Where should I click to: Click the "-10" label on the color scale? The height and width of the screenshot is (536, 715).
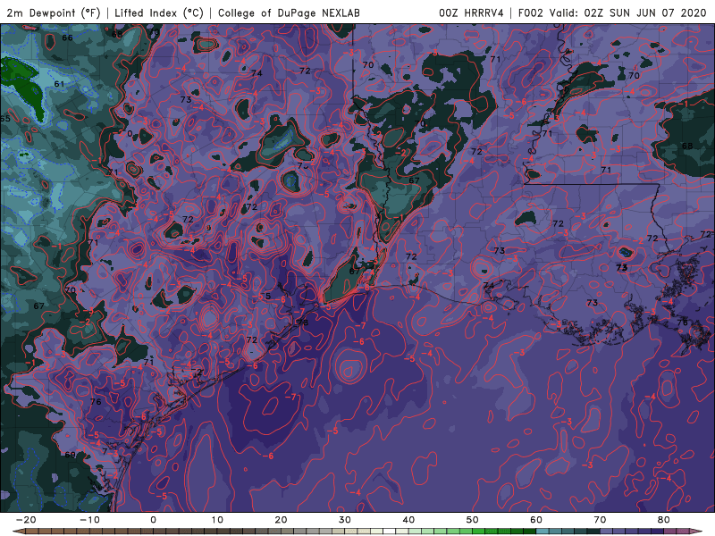(89, 520)
